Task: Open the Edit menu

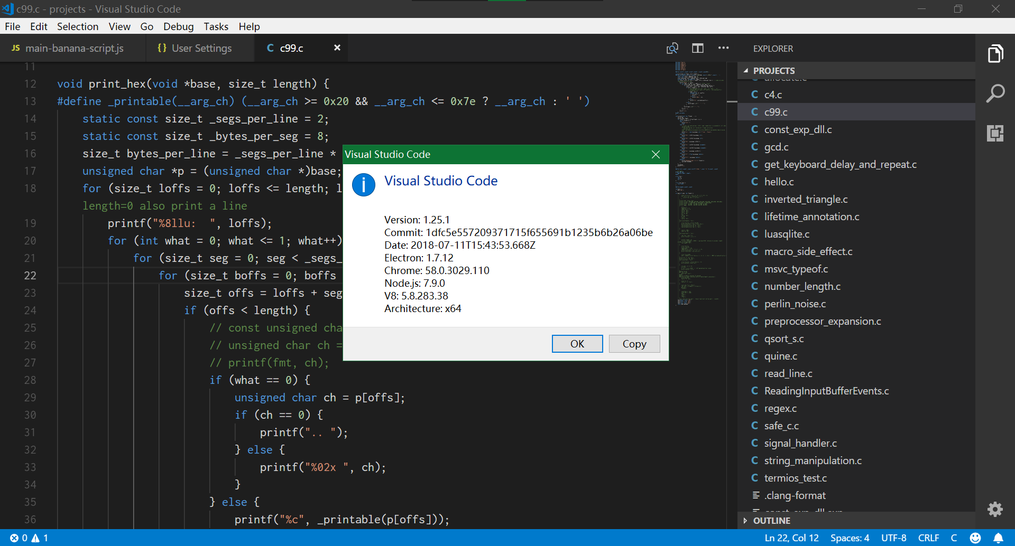Action: click(x=39, y=26)
